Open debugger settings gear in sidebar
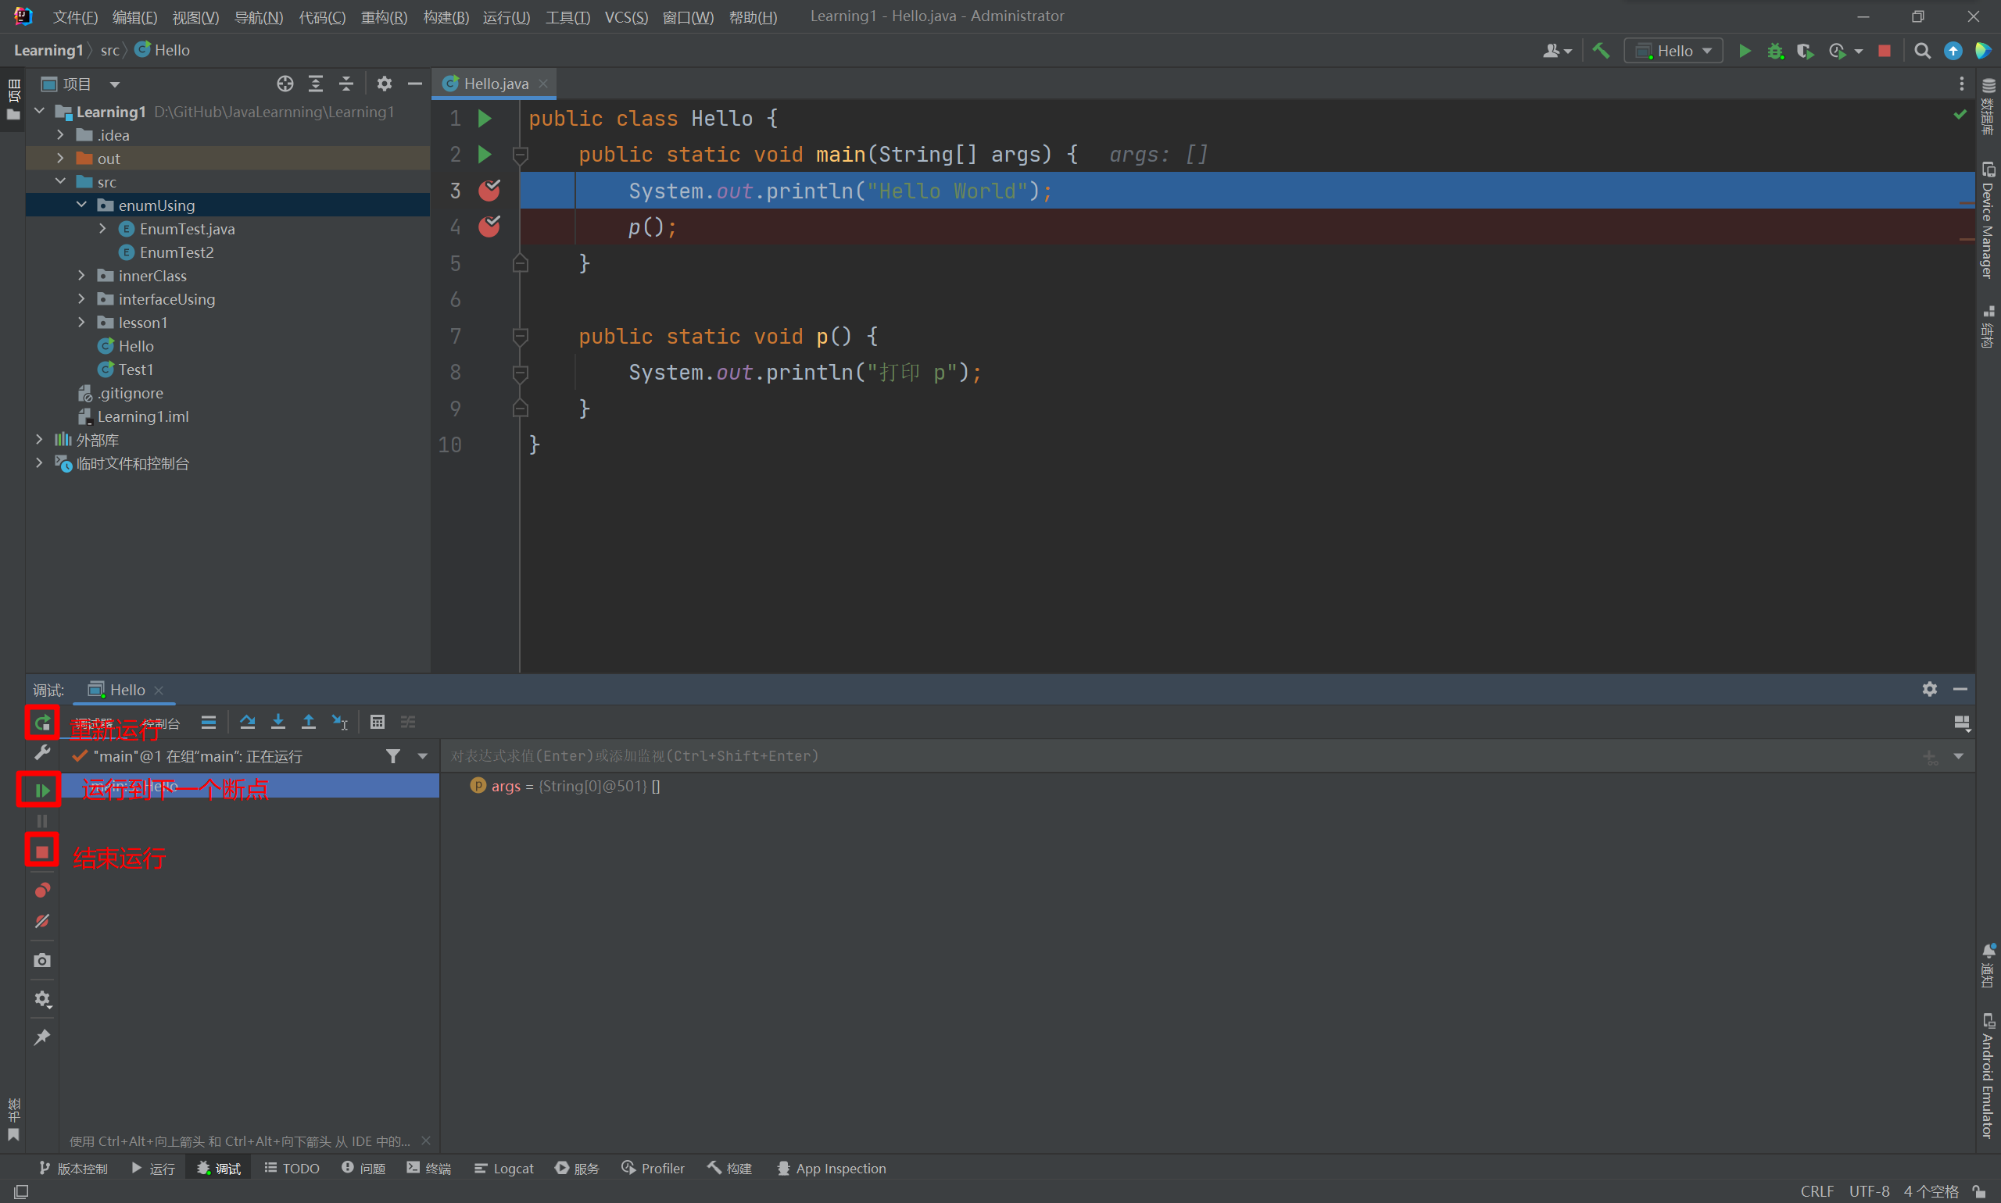Screen dimensions: 2001x1203 coord(42,1000)
